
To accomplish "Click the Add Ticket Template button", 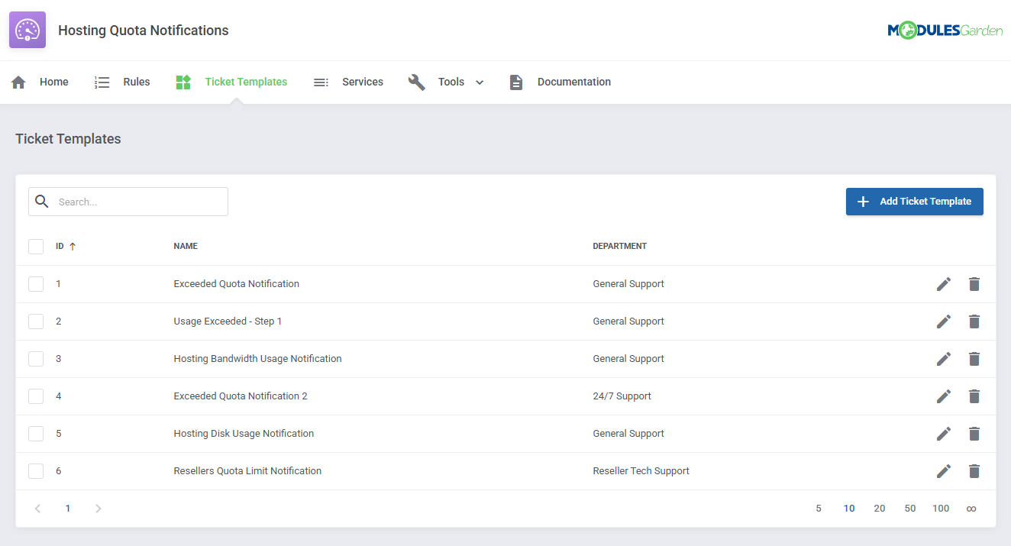I will point(914,201).
